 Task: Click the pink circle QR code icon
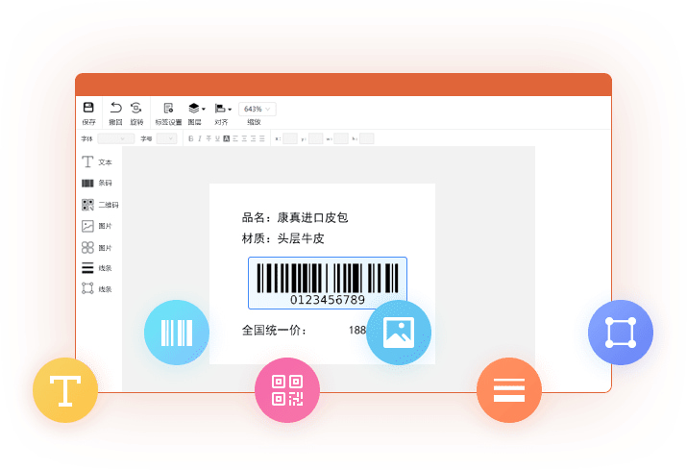tap(287, 390)
